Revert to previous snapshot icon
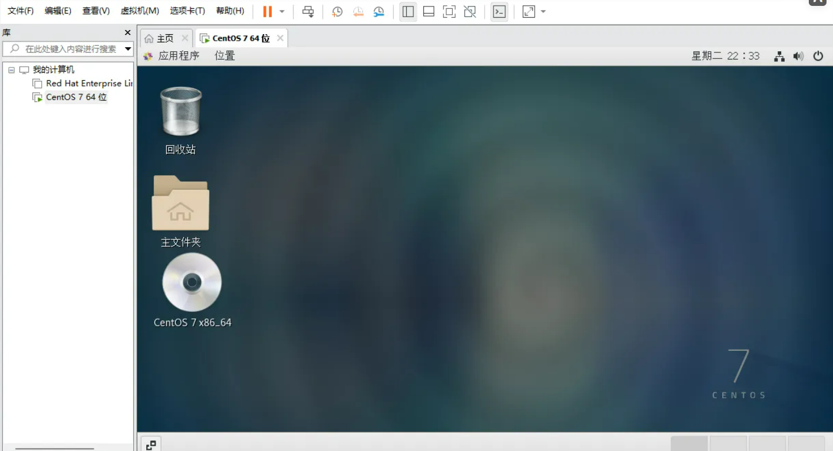This screenshot has height=451, width=833. (358, 11)
